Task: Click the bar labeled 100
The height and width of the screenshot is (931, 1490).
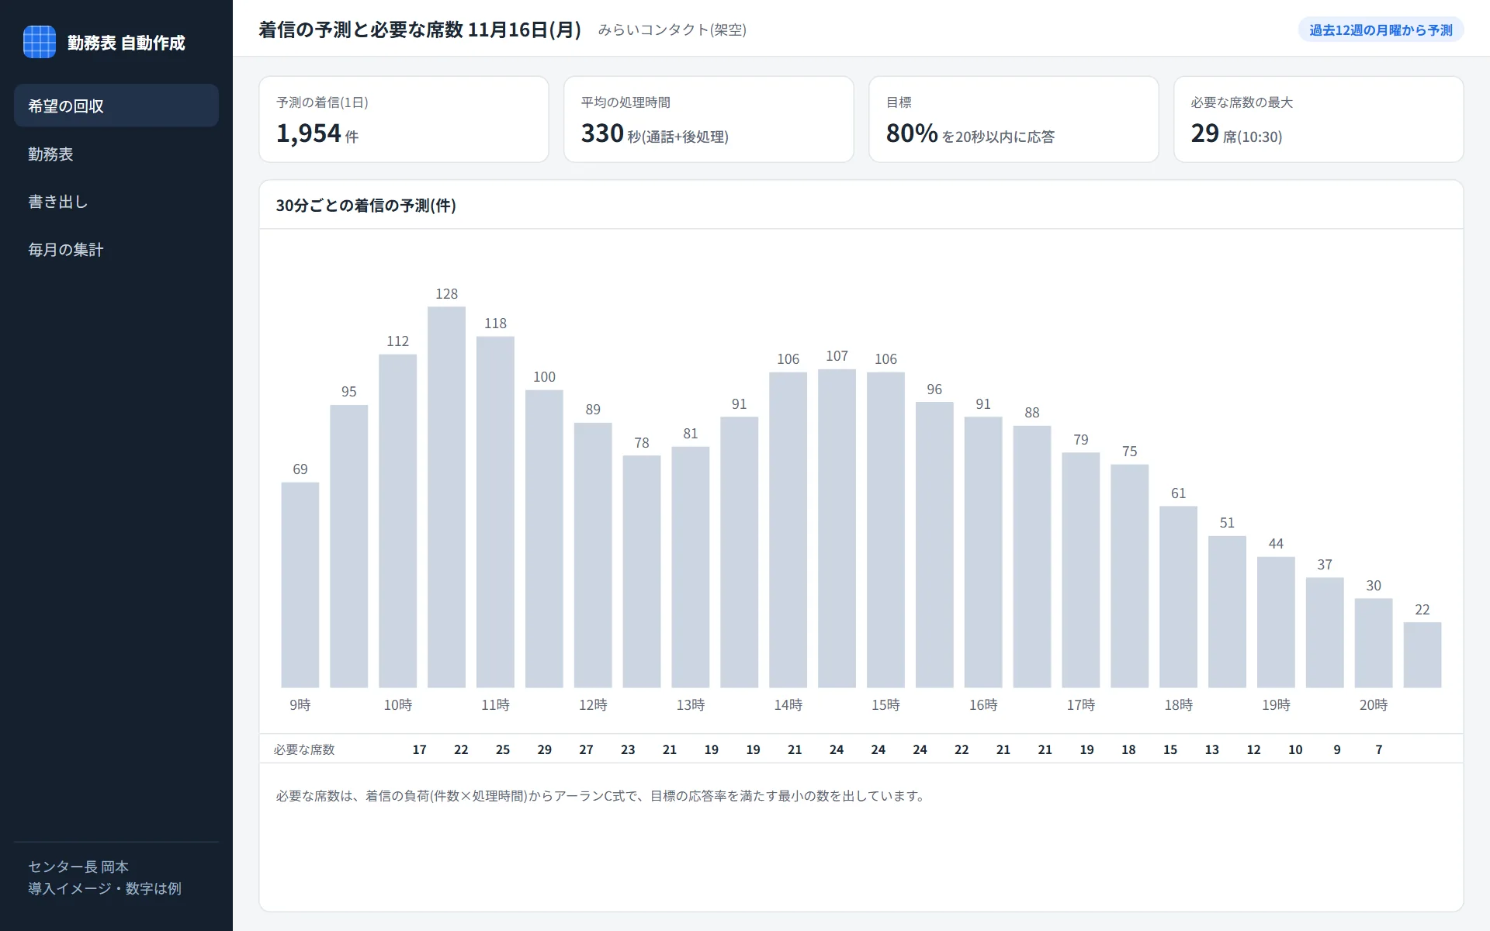Action: tap(544, 538)
